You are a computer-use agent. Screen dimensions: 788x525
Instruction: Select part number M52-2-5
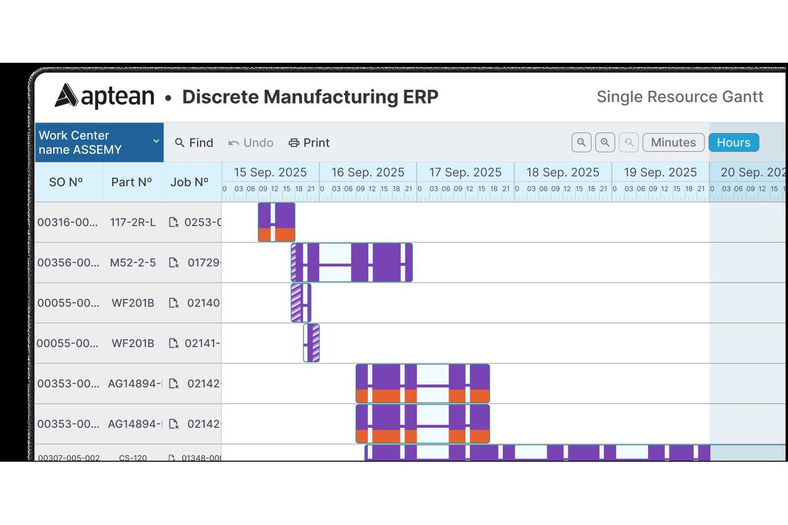[x=133, y=263]
